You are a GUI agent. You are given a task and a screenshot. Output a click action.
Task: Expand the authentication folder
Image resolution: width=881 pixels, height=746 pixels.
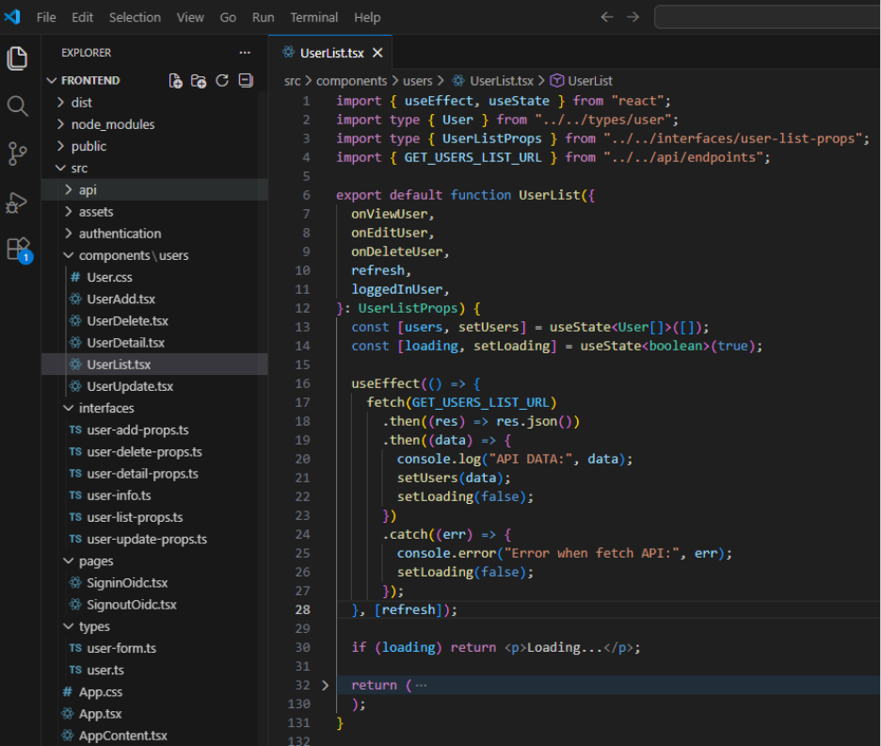120,234
